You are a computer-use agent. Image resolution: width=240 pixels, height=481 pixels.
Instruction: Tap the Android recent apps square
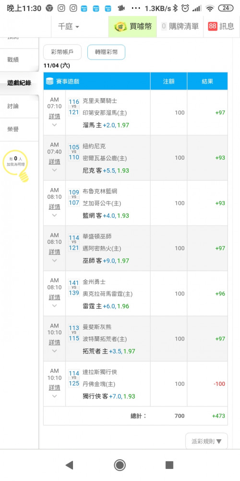(x=169, y=465)
